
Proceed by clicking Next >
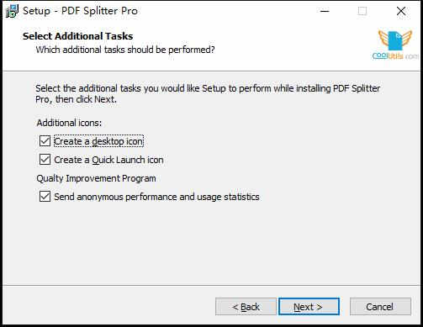tap(309, 307)
